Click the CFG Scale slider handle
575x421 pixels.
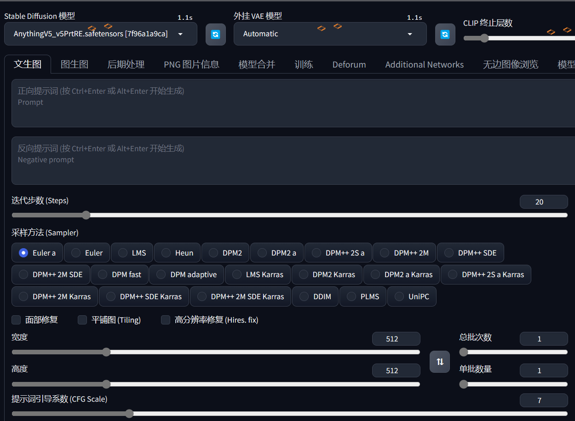point(129,414)
